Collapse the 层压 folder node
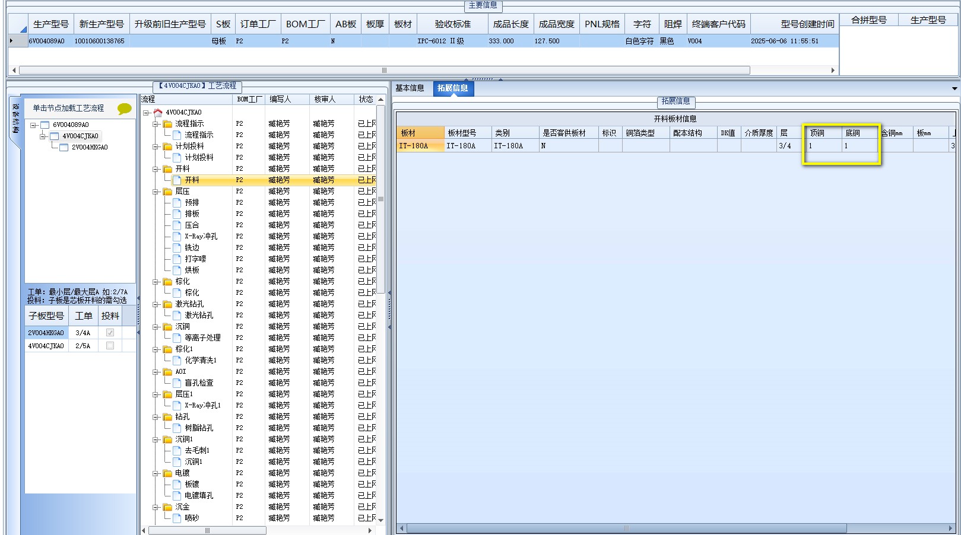This screenshot has width=961, height=535. pos(156,192)
